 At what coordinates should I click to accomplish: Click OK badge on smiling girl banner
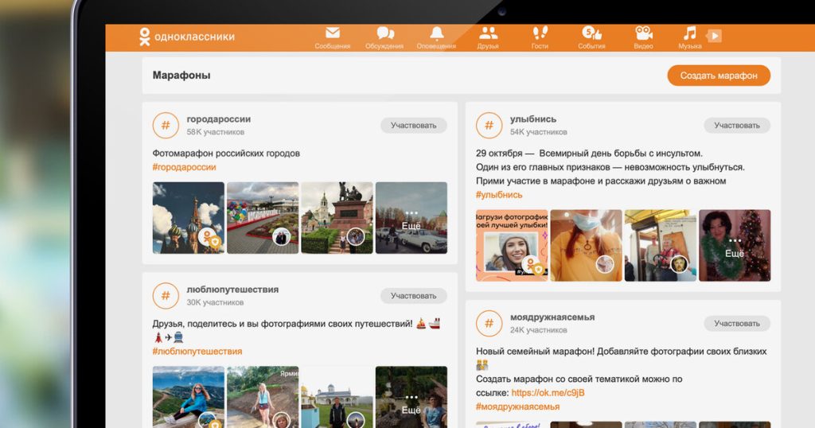pos(532,266)
